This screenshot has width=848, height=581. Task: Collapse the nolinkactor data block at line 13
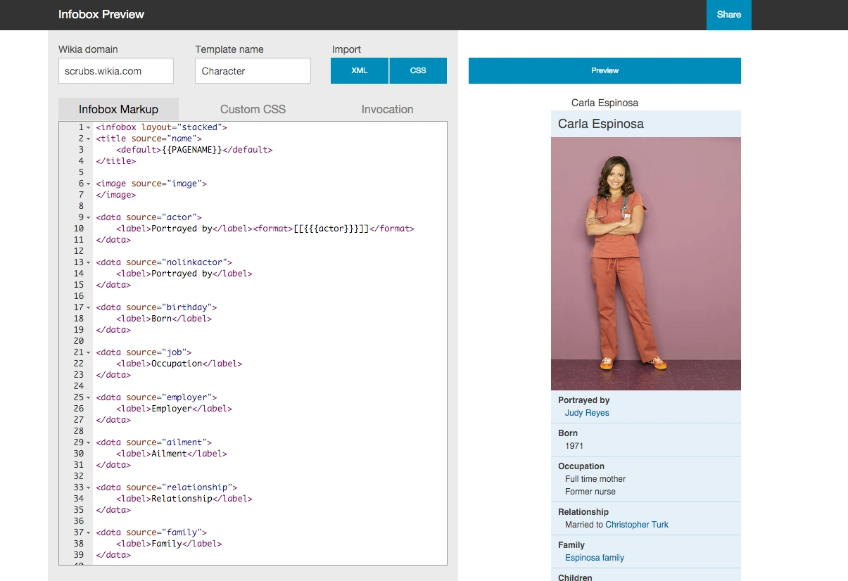89,263
